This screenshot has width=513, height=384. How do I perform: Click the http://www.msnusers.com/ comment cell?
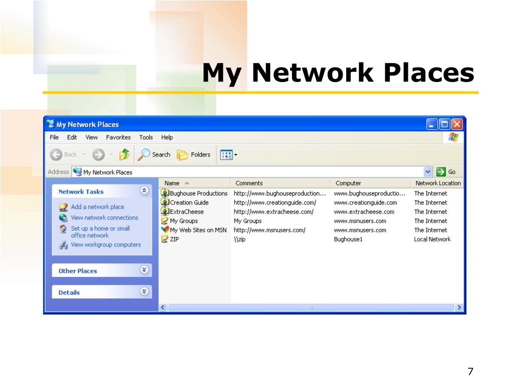coord(269,230)
